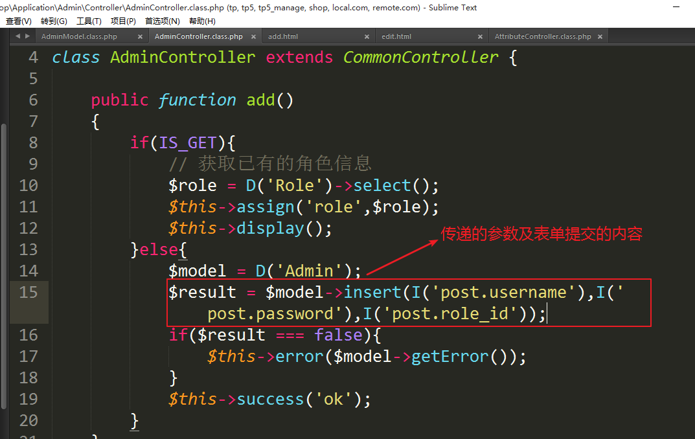The height and width of the screenshot is (439, 695).
Task: Click the right tab navigation arrow
Action: point(27,36)
